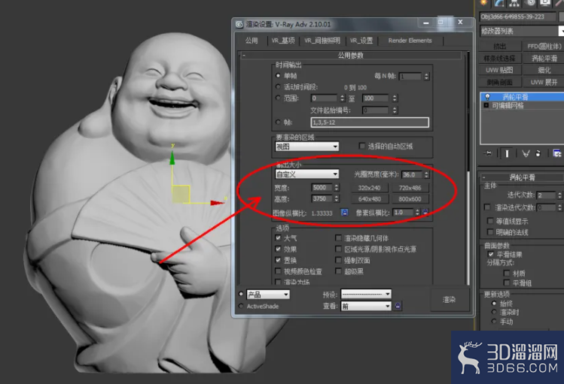This screenshot has width=564, height=384.
Task: Select the 范围 range radio button
Action: click(x=278, y=98)
